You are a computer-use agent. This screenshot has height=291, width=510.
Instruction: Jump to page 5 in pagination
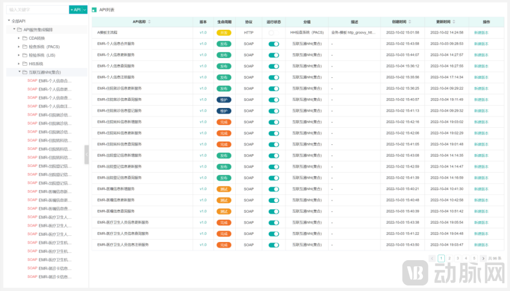[474, 258]
